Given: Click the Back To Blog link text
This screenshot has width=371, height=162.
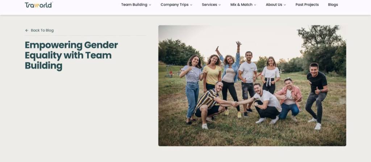Looking at the screenshot, I should pyautogui.click(x=42, y=30).
